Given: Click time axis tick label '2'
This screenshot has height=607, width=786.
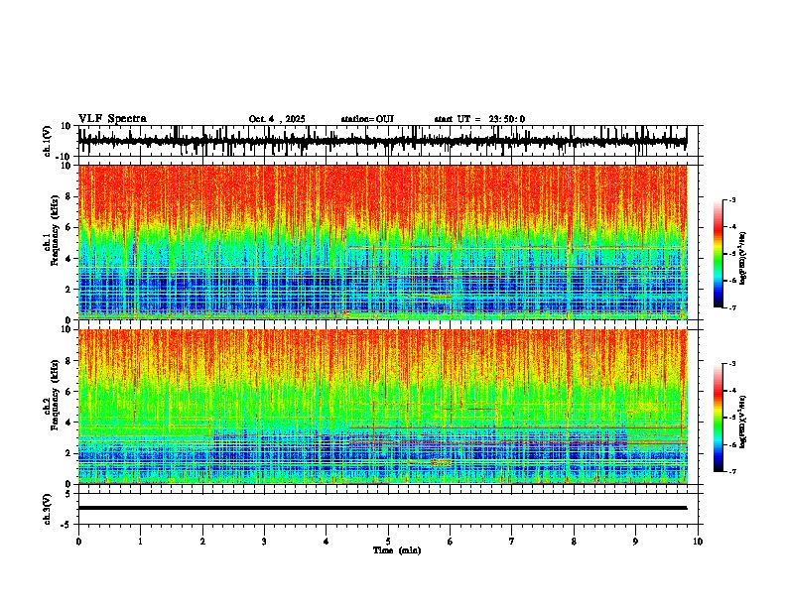Looking at the screenshot, I should click(x=202, y=542).
